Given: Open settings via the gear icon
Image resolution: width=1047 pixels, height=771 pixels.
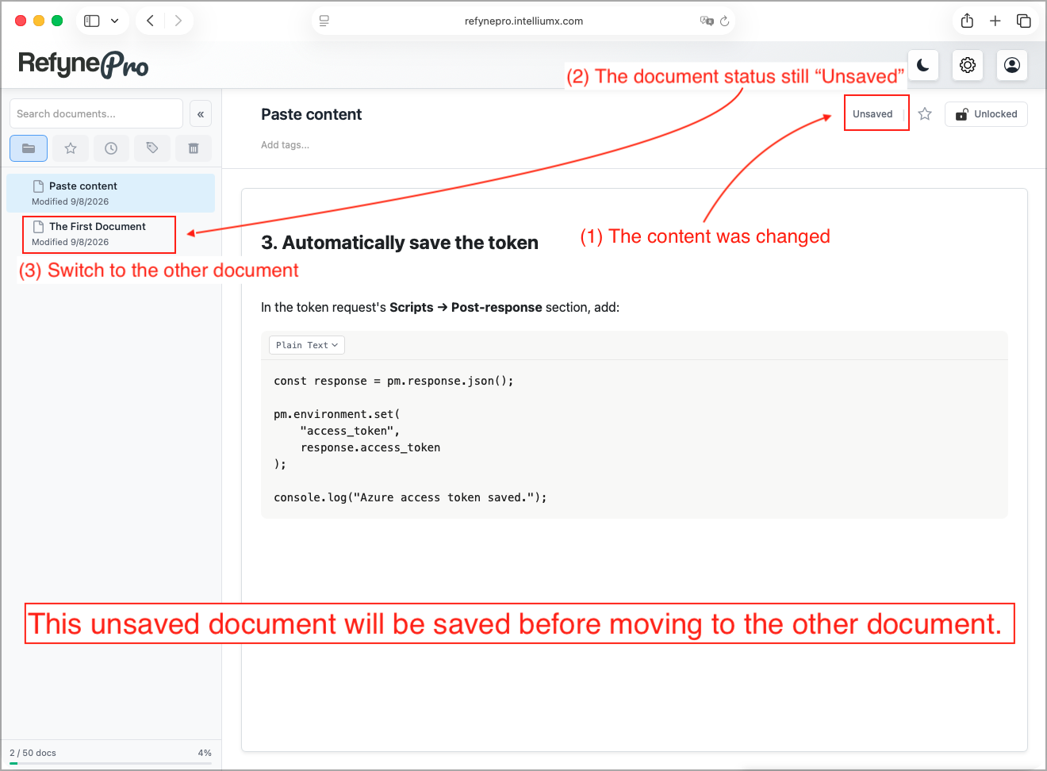Looking at the screenshot, I should (968, 65).
